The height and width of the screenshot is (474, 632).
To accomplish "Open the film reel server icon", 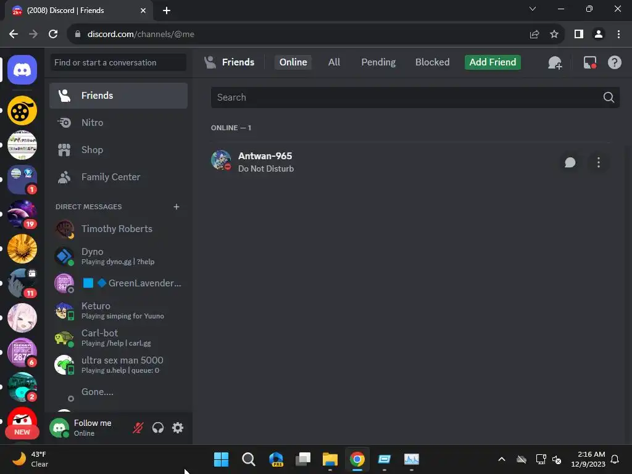I will point(22,110).
